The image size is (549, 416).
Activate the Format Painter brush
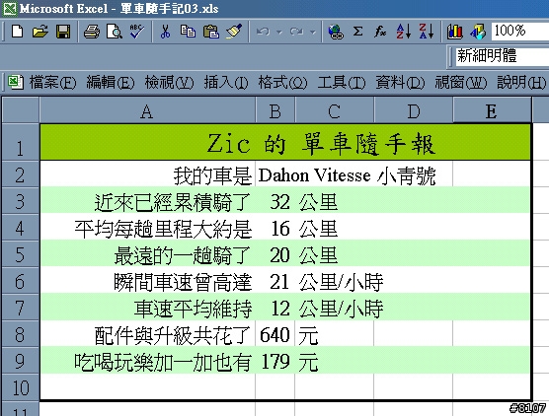[234, 32]
